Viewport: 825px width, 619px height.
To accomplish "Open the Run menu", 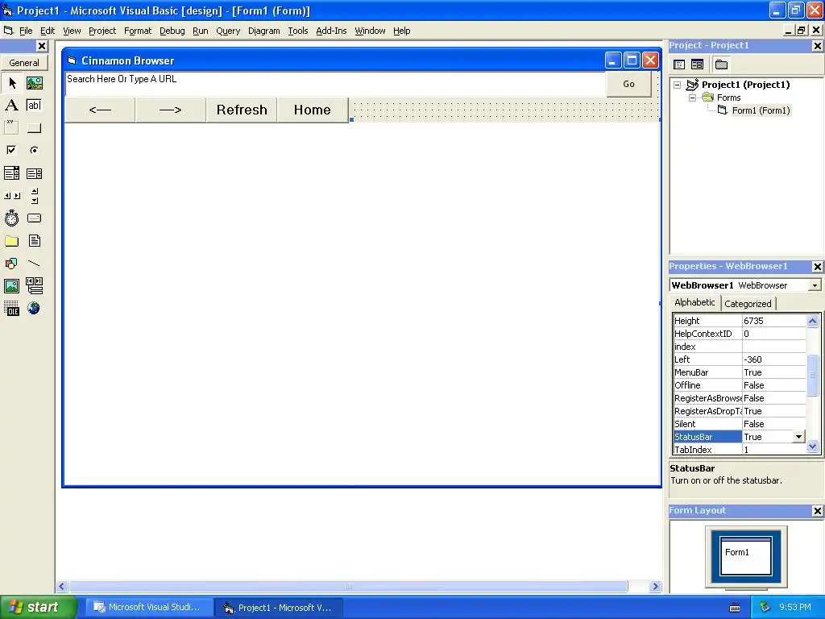I will (x=201, y=31).
